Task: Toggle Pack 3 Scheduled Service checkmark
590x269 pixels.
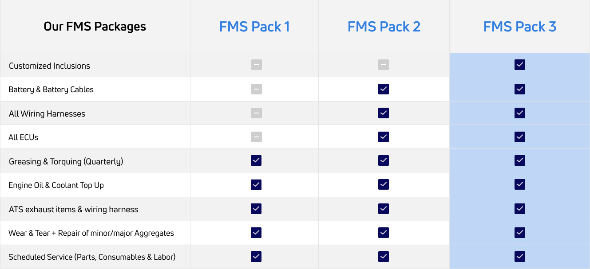Action: (x=520, y=257)
